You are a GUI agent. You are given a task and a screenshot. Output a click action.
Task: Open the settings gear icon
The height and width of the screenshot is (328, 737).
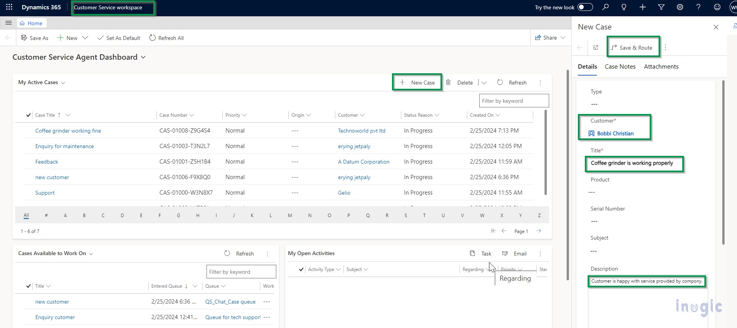tap(680, 7)
